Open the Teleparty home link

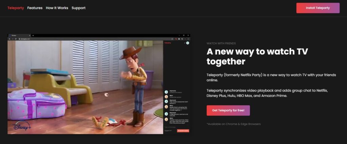(x=16, y=8)
